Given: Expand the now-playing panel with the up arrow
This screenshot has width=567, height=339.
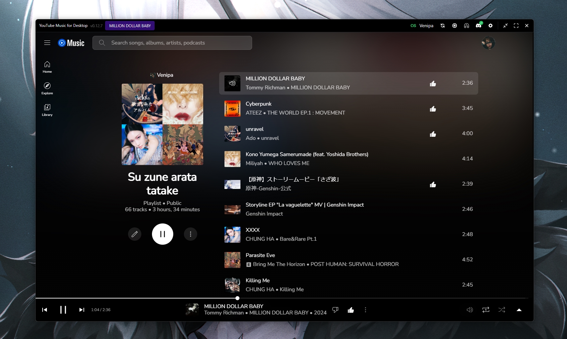Looking at the screenshot, I should tap(519, 310).
